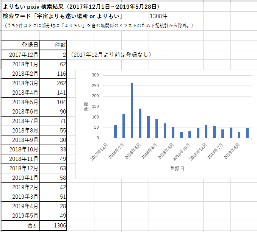The width and height of the screenshot is (257, 232).
Task: Select the 件数 header cell
Action: pyautogui.click(x=53, y=45)
